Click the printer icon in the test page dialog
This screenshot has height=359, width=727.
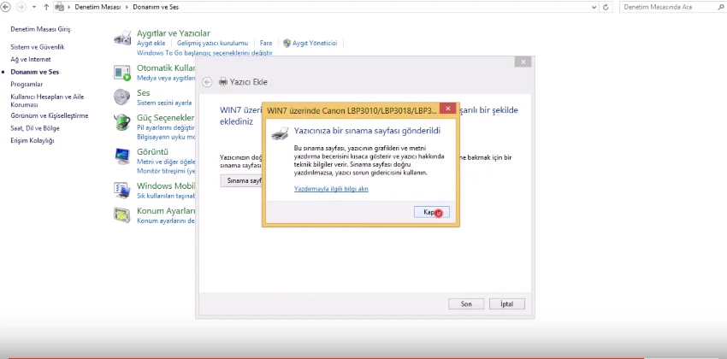(280, 134)
